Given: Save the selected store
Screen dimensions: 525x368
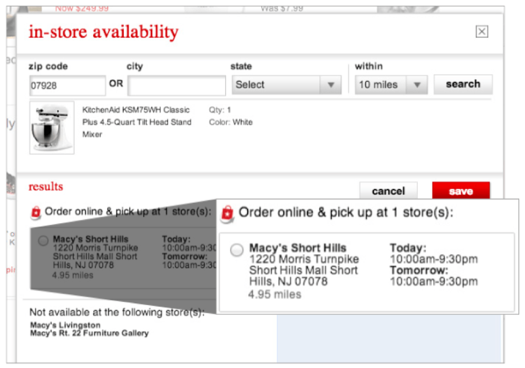Looking at the screenshot, I should [460, 191].
